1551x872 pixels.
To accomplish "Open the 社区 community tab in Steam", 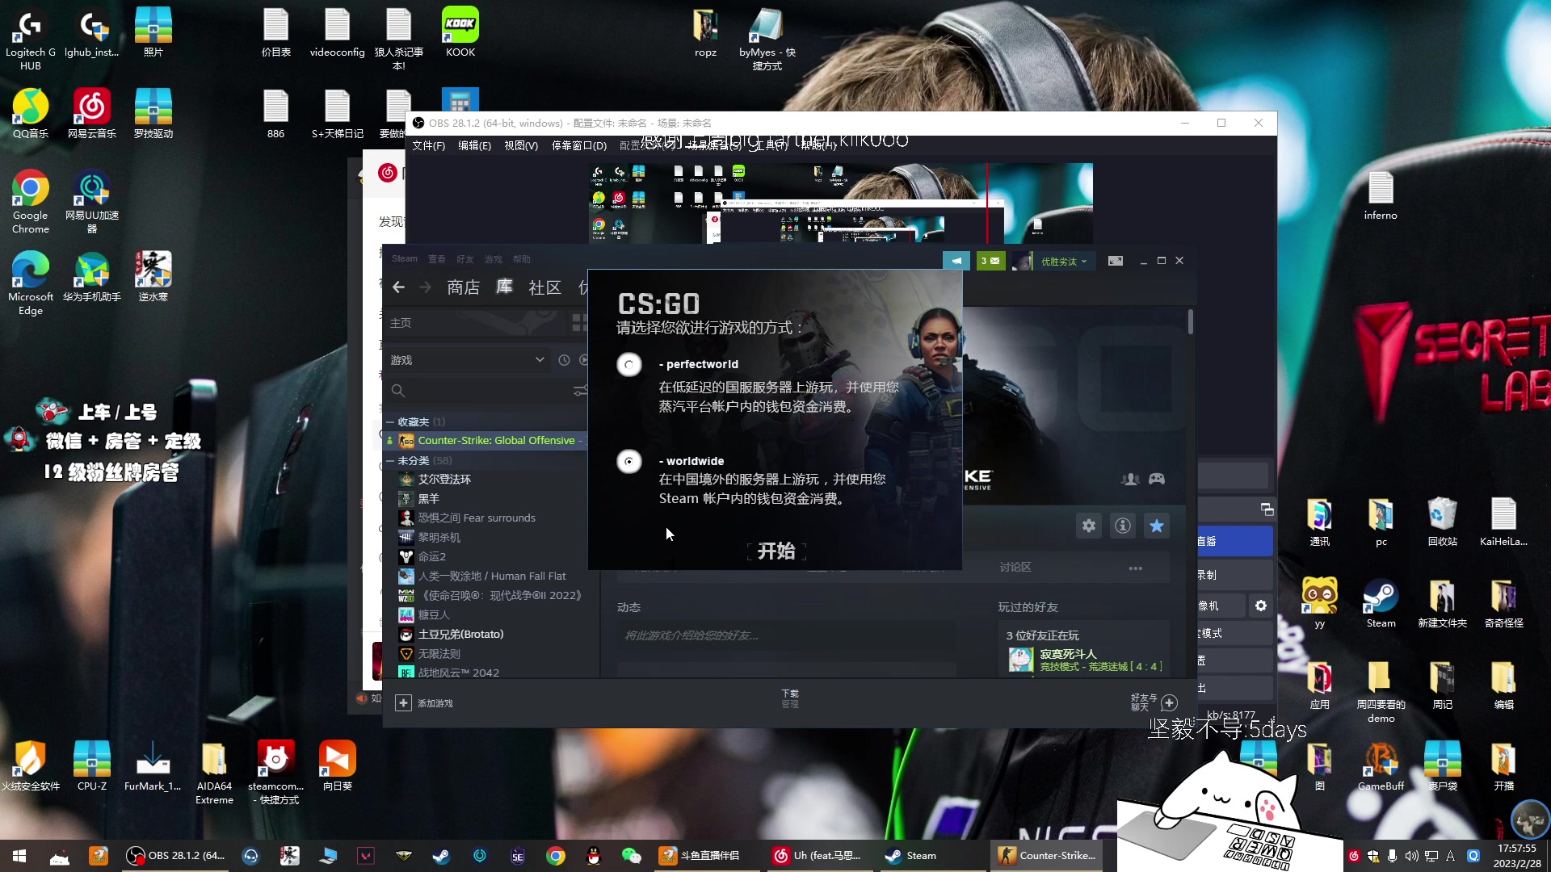I will click(544, 287).
